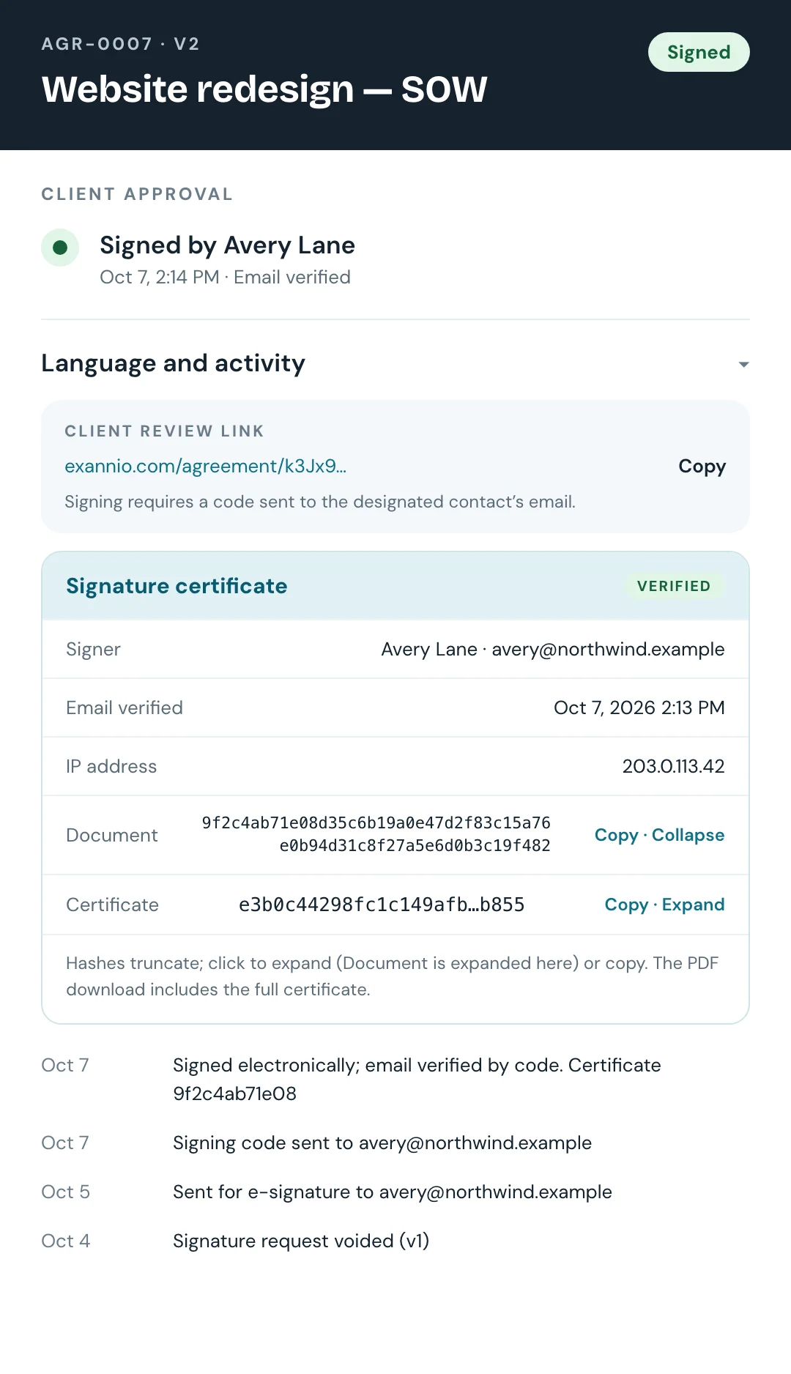
Task: Select the Oct 7, 2026 2:13 PM value
Action: [x=639, y=708]
